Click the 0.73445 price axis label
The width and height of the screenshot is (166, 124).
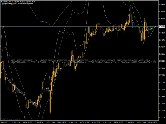[x=162, y=96]
